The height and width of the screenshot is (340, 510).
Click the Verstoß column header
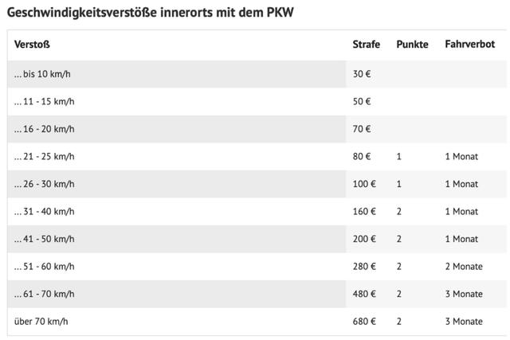pos(32,44)
